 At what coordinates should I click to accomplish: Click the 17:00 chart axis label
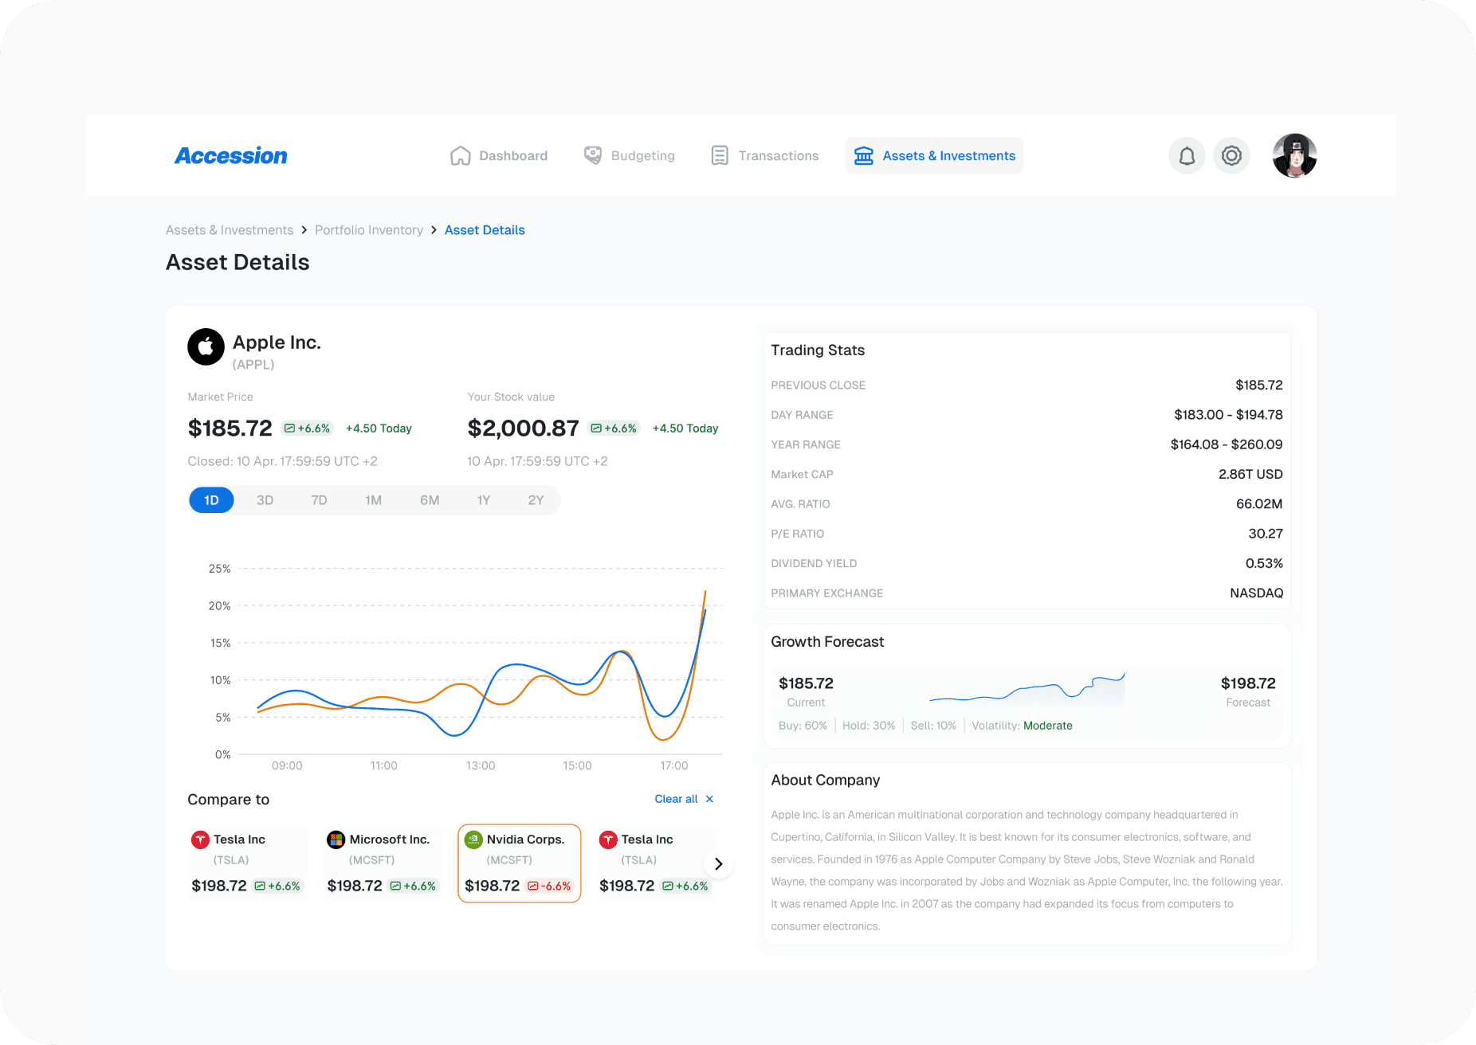[673, 765]
